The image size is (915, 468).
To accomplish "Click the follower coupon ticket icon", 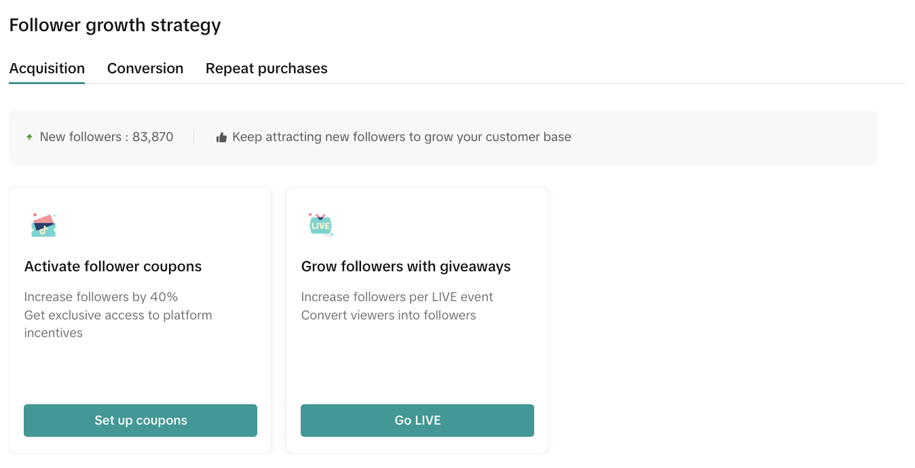I will coord(43,225).
